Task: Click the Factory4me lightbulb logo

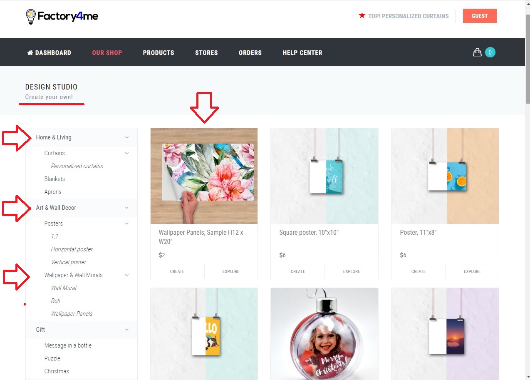Action: 62,16
